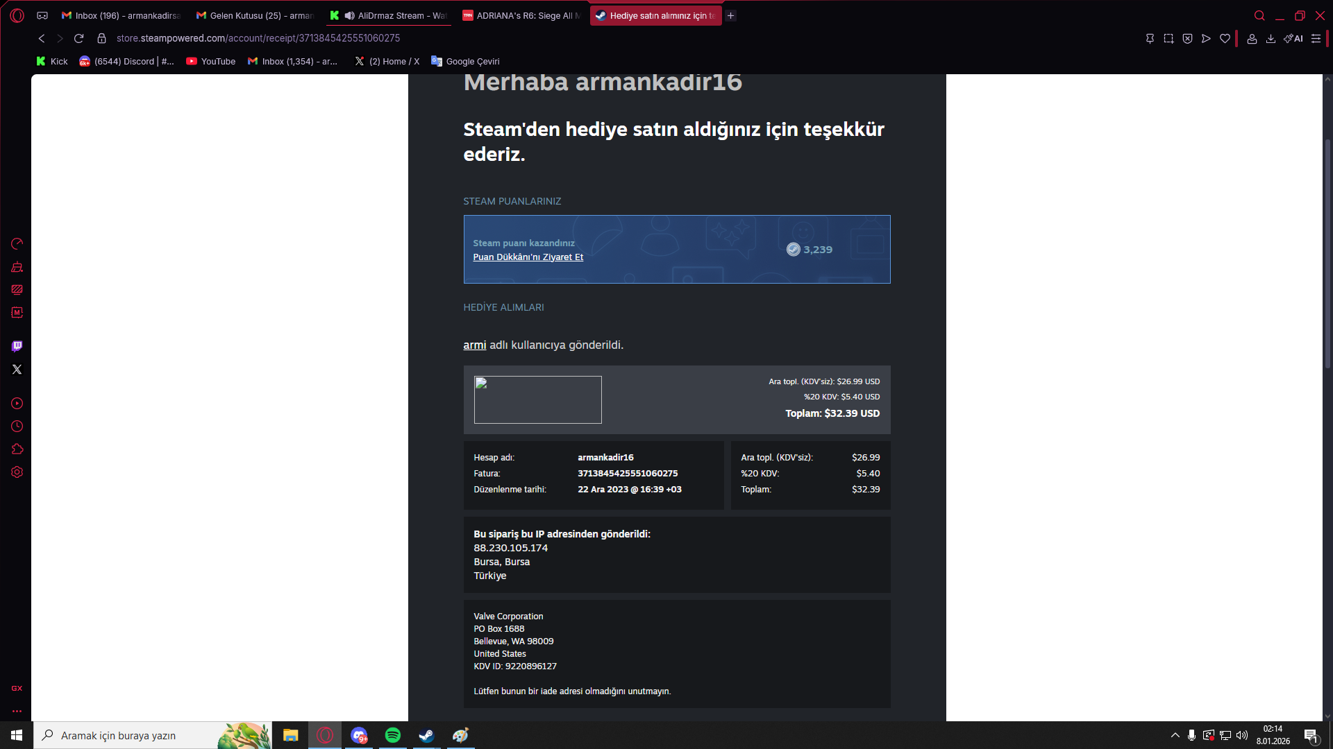
Task: Open YouTube bookmark
Action: click(211, 62)
